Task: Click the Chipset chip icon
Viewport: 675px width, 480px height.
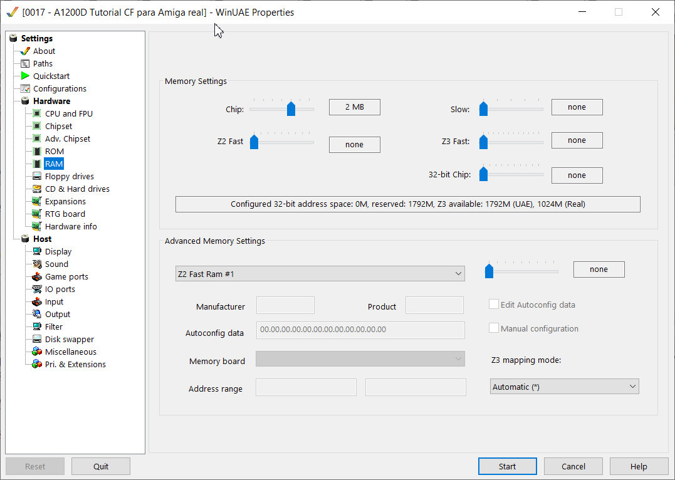Action: click(37, 126)
